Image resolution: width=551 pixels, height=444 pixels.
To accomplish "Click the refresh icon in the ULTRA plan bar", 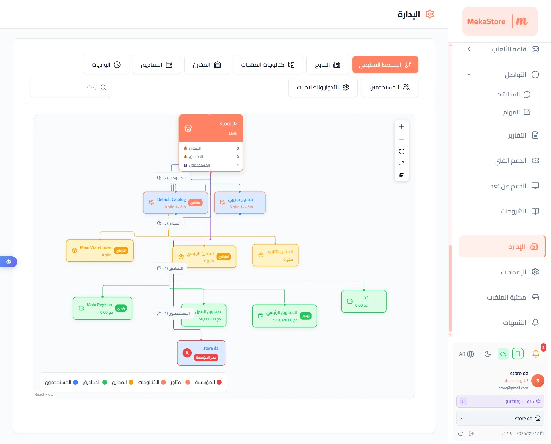I will (464, 401).
